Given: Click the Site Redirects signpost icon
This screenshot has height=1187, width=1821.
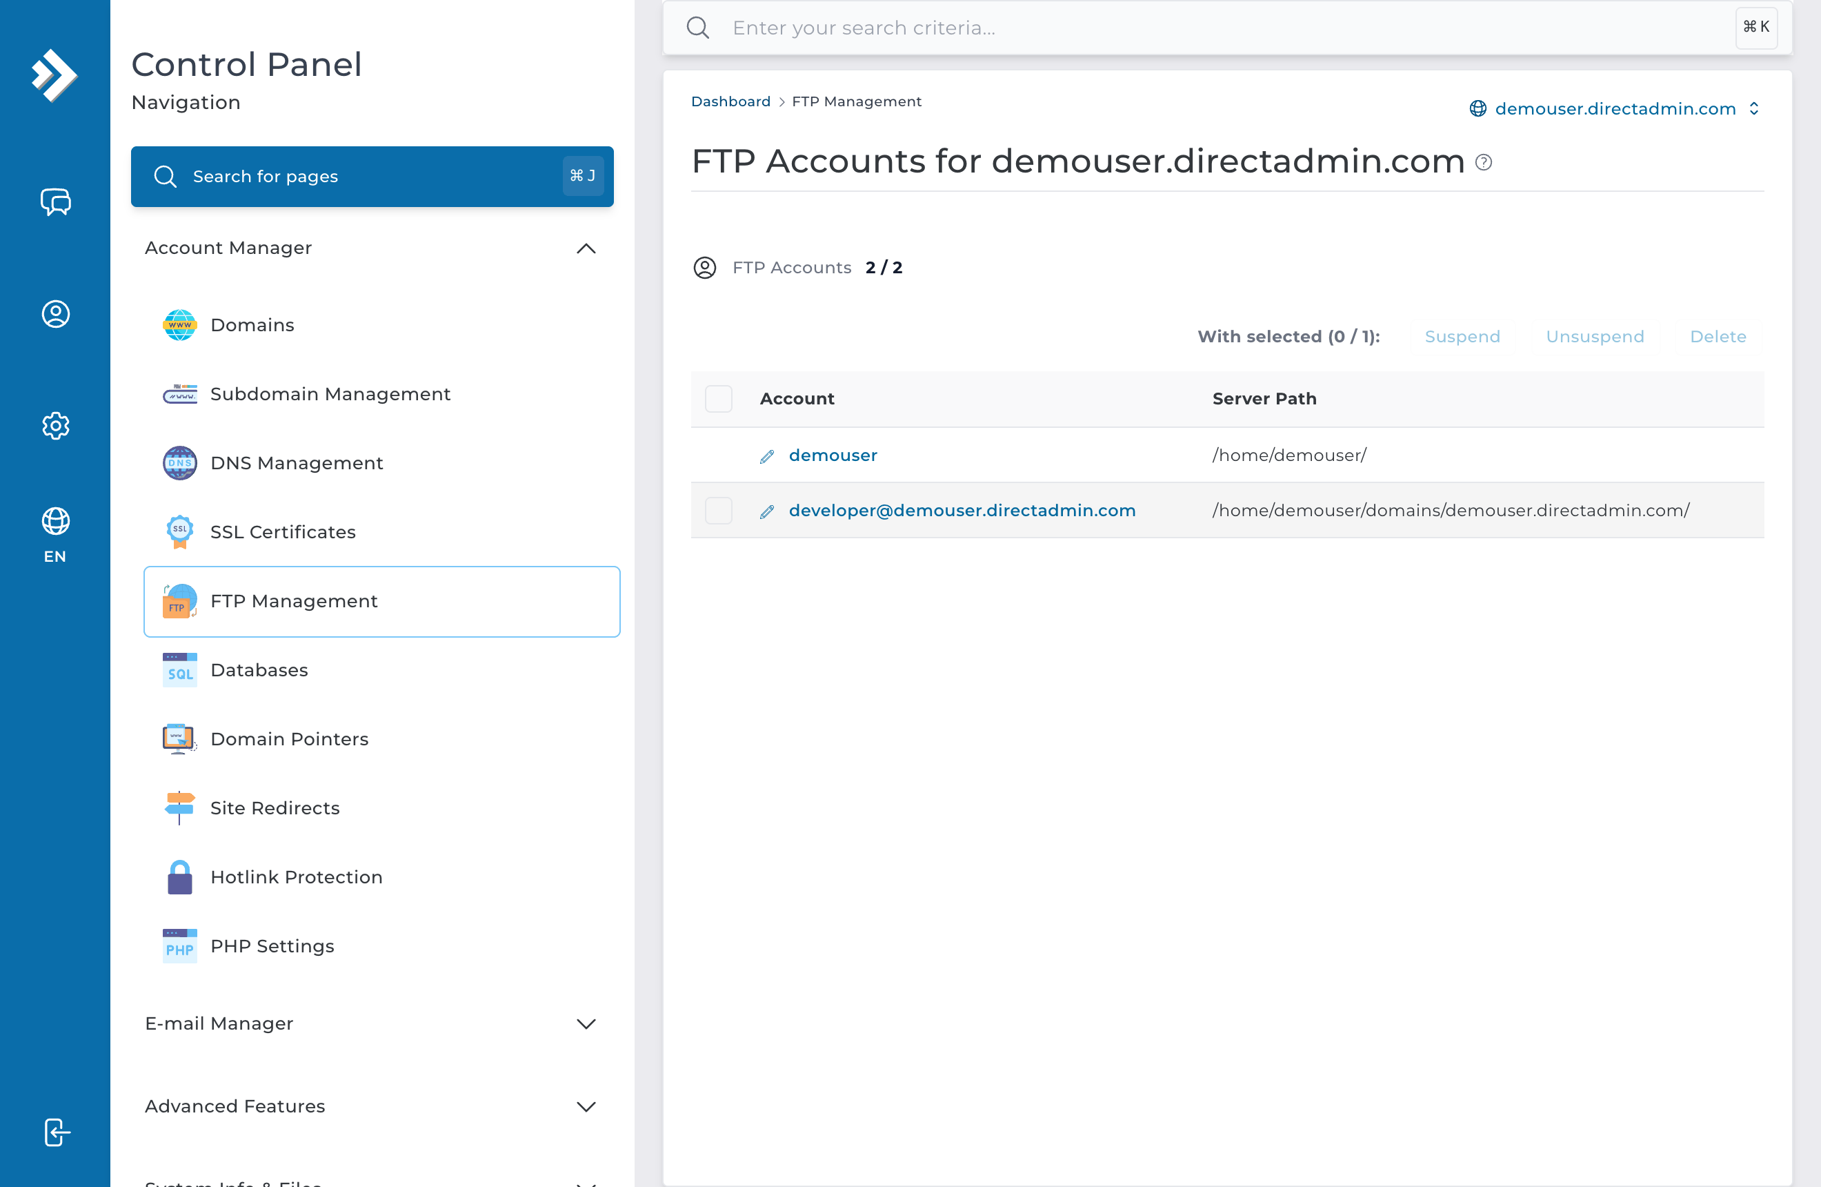Looking at the screenshot, I should pos(180,807).
